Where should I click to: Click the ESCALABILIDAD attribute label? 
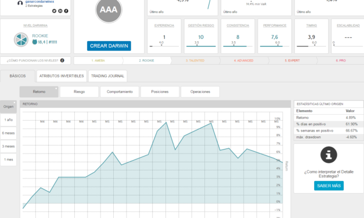tap(348, 26)
